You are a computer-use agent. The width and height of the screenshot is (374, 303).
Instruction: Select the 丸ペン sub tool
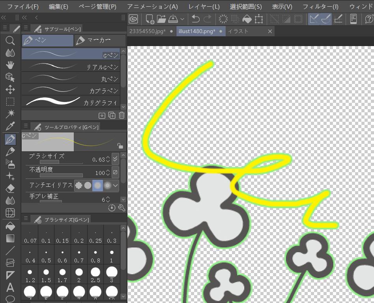coord(71,78)
